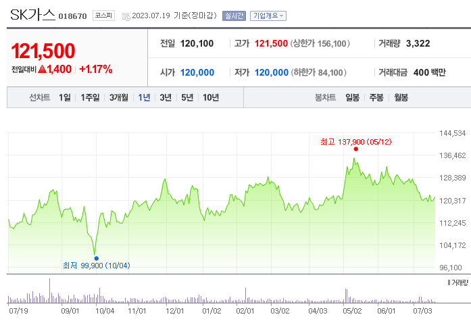Click the 코스피 market label
The image size is (471, 323).
click(103, 16)
